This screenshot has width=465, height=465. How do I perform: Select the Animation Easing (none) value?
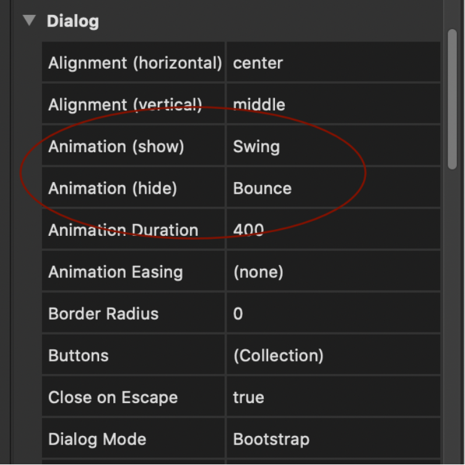pyautogui.click(x=333, y=271)
